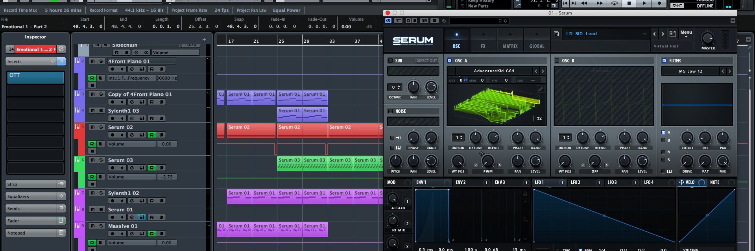Switch to Serum FX tab
Viewport: 755px width, 251px height.
coord(483,40)
